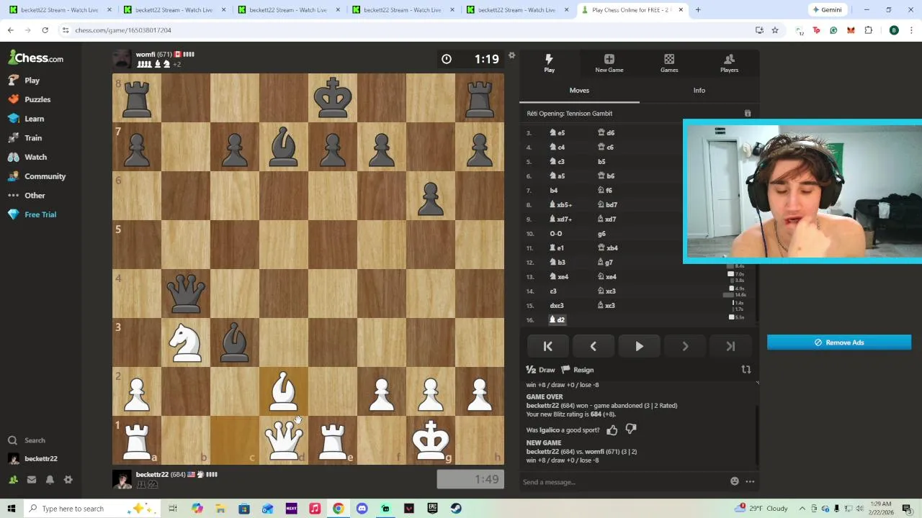Open notifications bell icon in the sidebar

click(50, 480)
